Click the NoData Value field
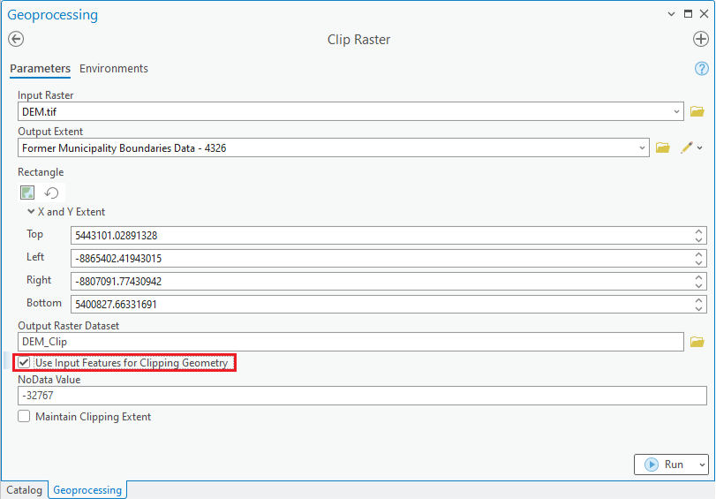716x499 pixels. (362, 396)
